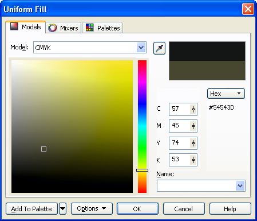Close the Uniform Fill dialog
The image size is (257, 221).
coord(248,9)
